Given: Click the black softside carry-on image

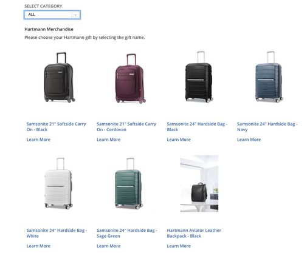Looking at the screenshot, I should (x=59, y=77).
